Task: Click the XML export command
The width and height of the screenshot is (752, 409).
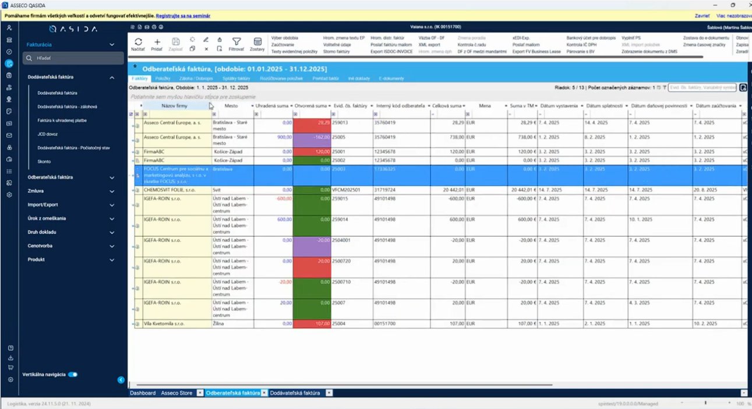Action: [429, 45]
